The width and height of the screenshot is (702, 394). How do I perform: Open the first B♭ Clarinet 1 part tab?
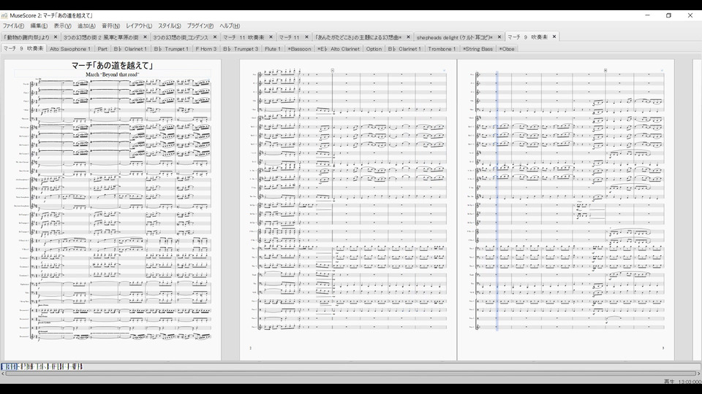pyautogui.click(x=130, y=49)
